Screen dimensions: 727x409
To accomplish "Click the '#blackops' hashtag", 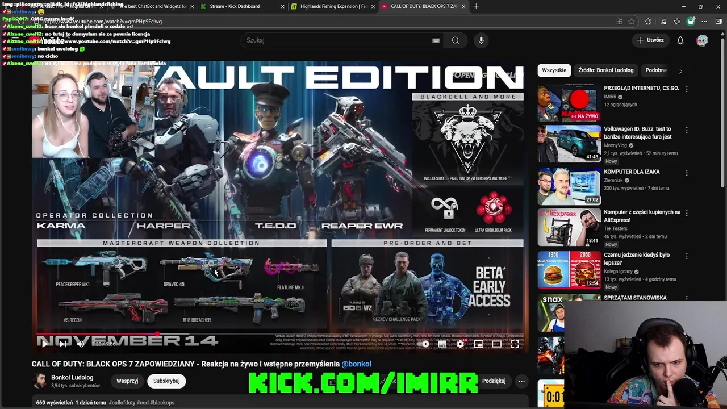I will click(x=162, y=403).
